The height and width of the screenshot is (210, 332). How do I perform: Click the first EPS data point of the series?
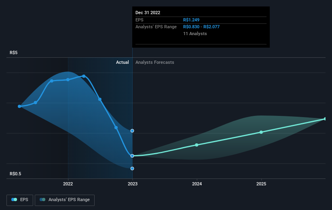coord(19,106)
